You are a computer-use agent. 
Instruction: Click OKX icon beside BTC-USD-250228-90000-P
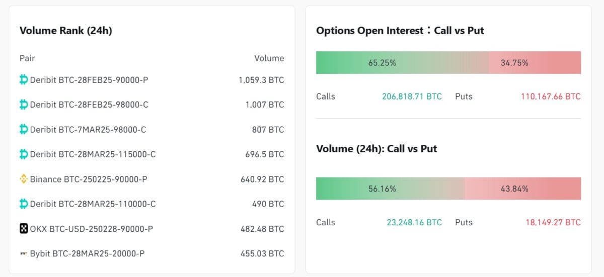tap(24, 229)
